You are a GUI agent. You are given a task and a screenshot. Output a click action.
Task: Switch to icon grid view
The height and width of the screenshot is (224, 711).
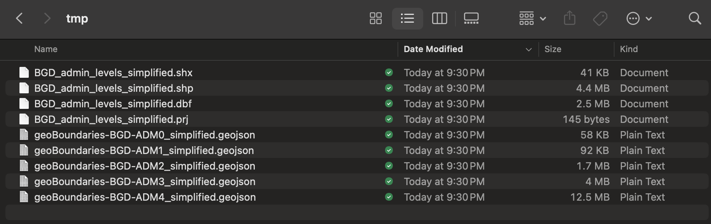coord(375,18)
